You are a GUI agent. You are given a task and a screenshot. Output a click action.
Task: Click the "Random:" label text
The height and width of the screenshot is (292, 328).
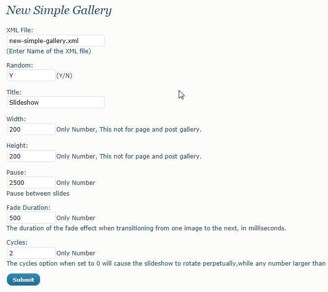tap(20, 65)
